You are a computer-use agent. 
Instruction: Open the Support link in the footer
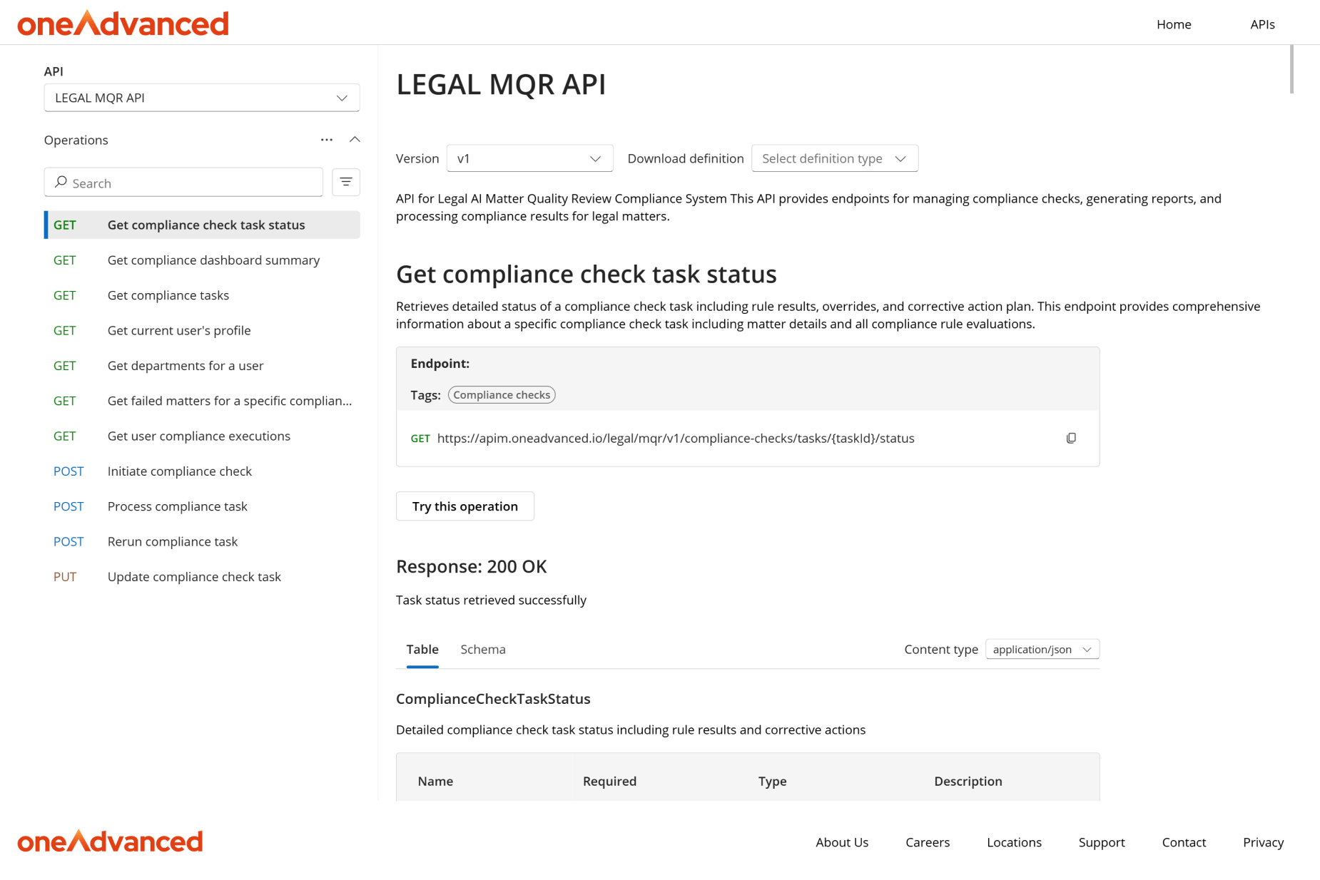coord(1101,842)
